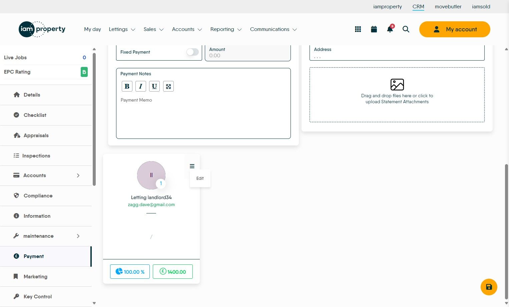Open Compliance in the sidebar
The height and width of the screenshot is (307, 509).
pos(46,196)
